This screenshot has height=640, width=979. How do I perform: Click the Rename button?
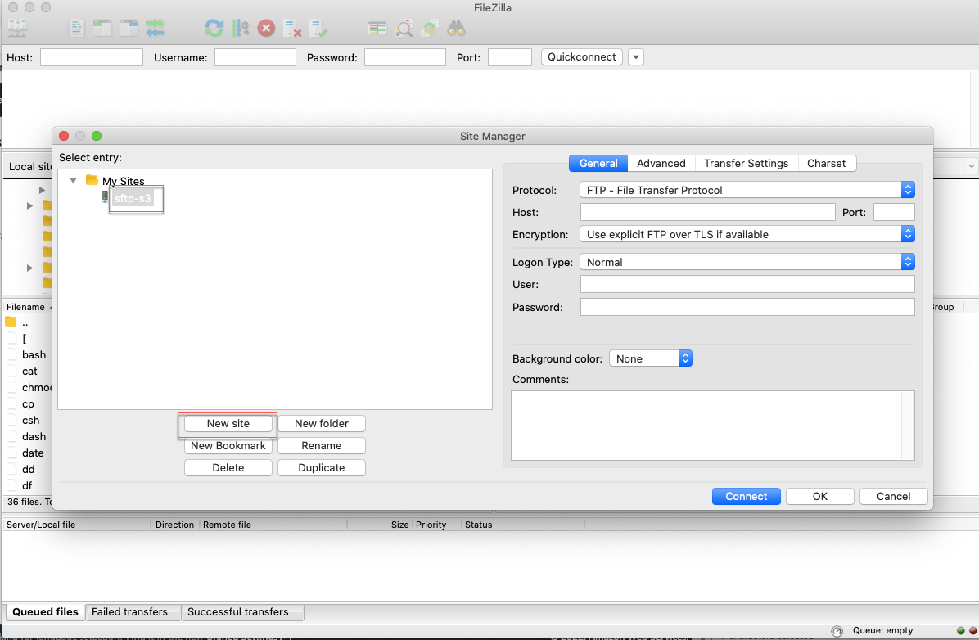[322, 446]
